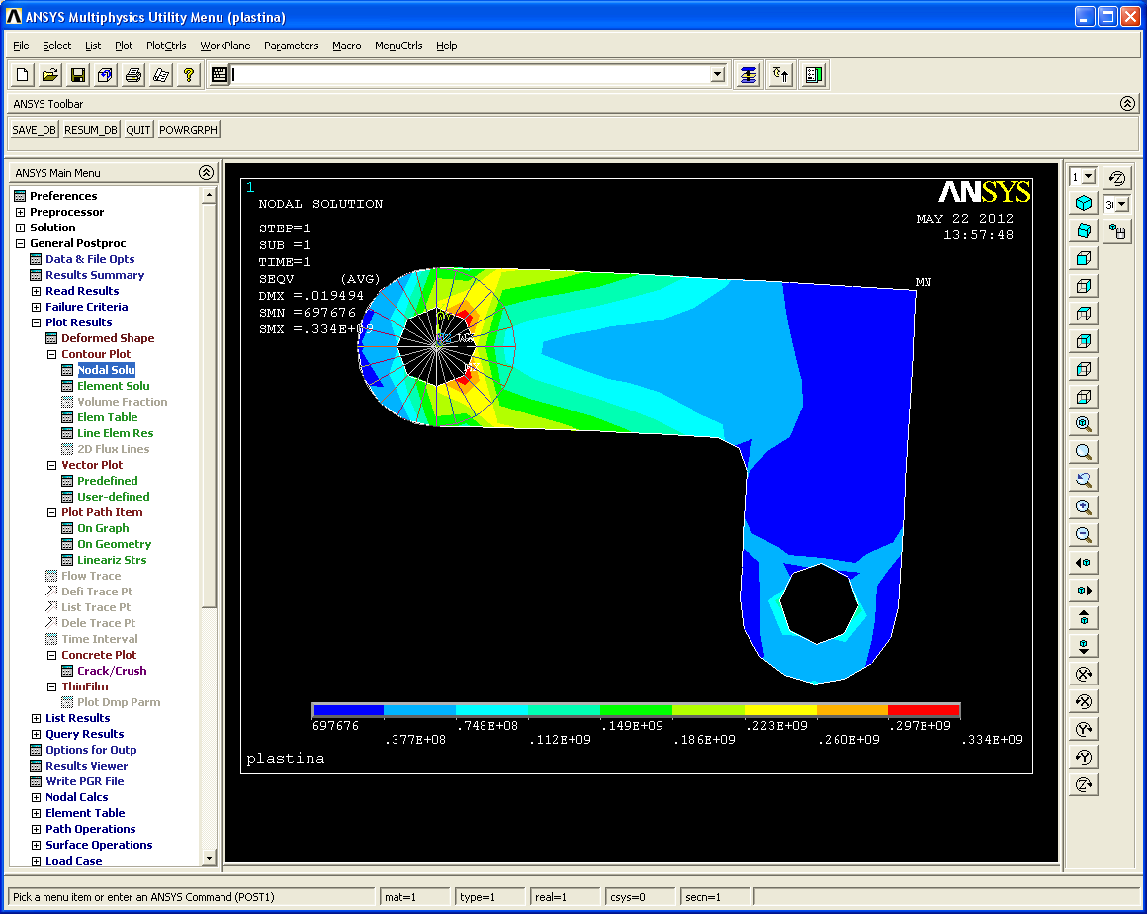Click in the ANSYS command input field

click(x=471, y=74)
